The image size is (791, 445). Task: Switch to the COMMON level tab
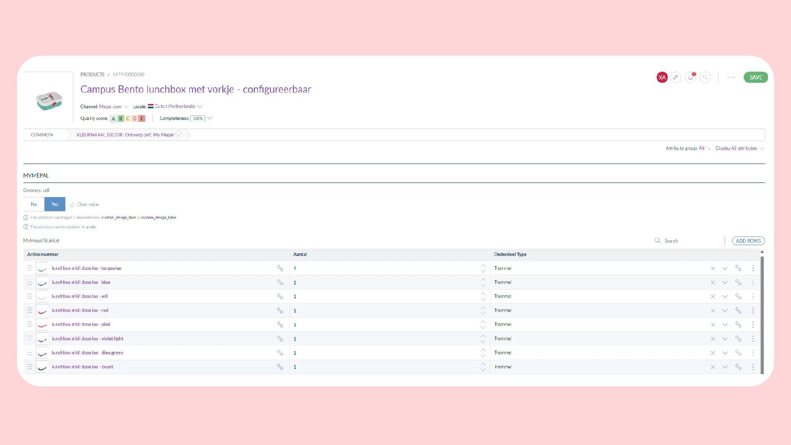[x=42, y=135]
